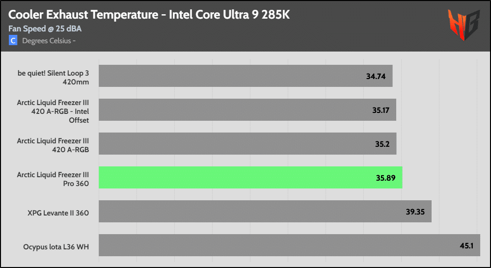Select the XPG Levante II 360 bar
The height and width of the screenshot is (268, 491).
tap(265, 211)
